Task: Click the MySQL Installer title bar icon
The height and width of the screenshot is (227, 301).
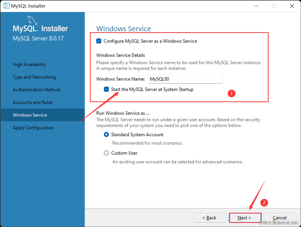Action: click(x=6, y=6)
